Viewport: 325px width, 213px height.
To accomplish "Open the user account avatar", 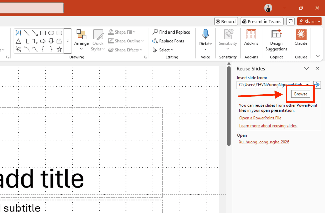I will tap(268, 8).
